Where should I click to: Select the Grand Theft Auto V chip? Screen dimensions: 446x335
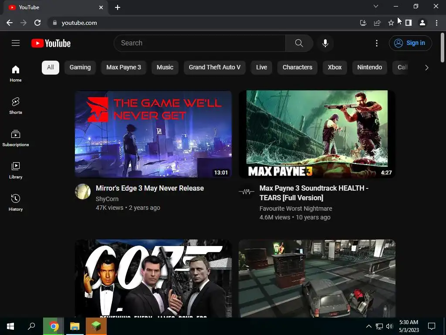(214, 68)
